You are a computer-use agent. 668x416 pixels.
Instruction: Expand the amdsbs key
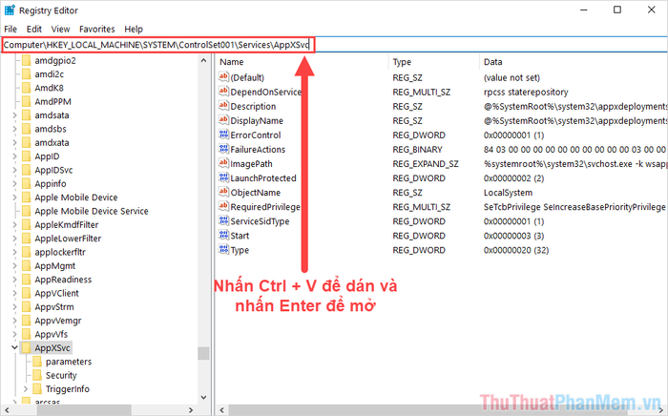tap(14, 129)
